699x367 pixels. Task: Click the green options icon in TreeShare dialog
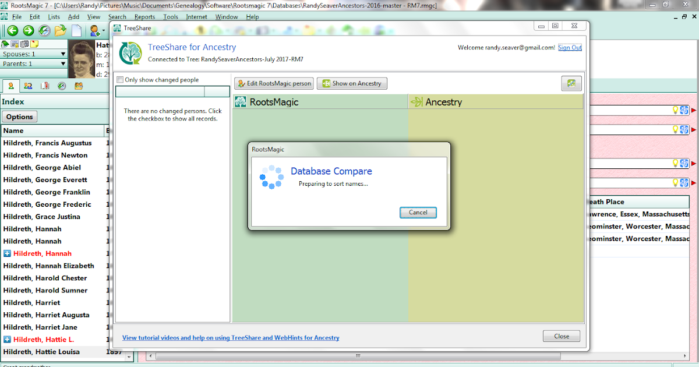click(571, 83)
